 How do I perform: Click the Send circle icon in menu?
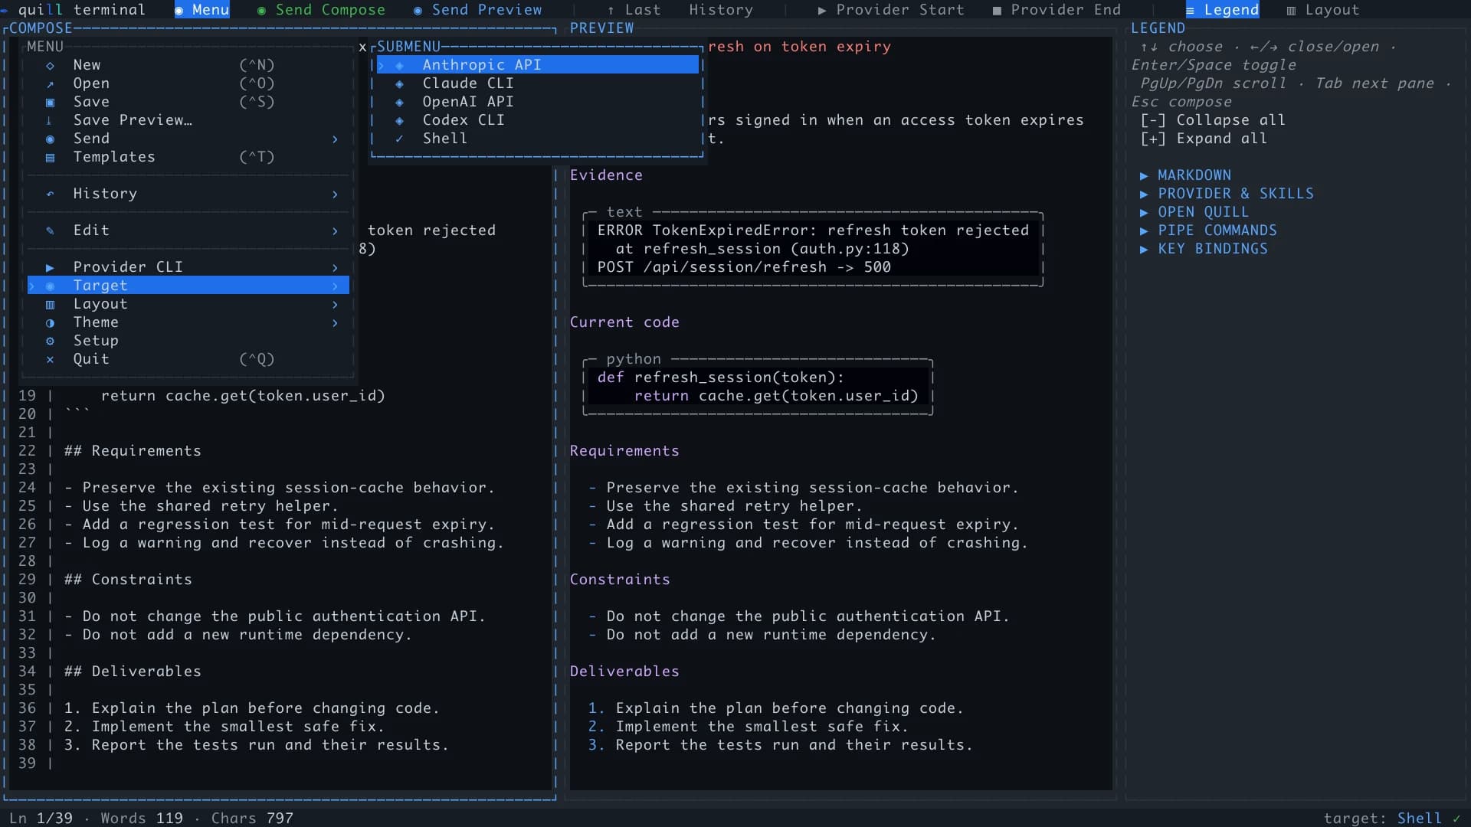point(50,139)
